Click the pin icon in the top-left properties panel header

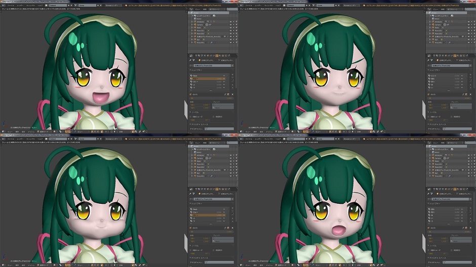tap(190, 60)
